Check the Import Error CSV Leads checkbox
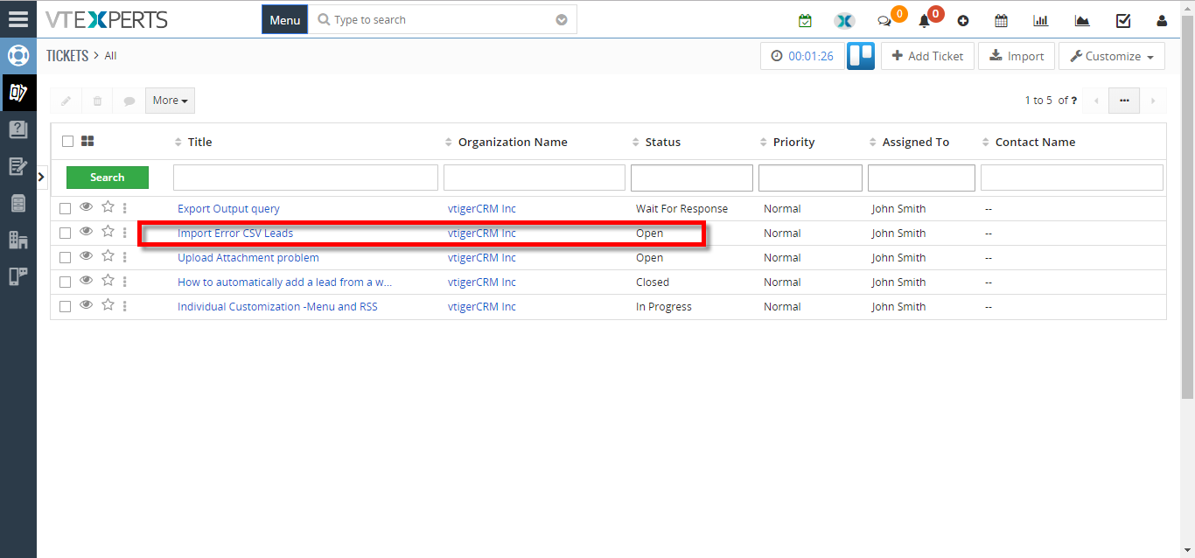Viewport: 1195px width, 558px height. click(65, 233)
